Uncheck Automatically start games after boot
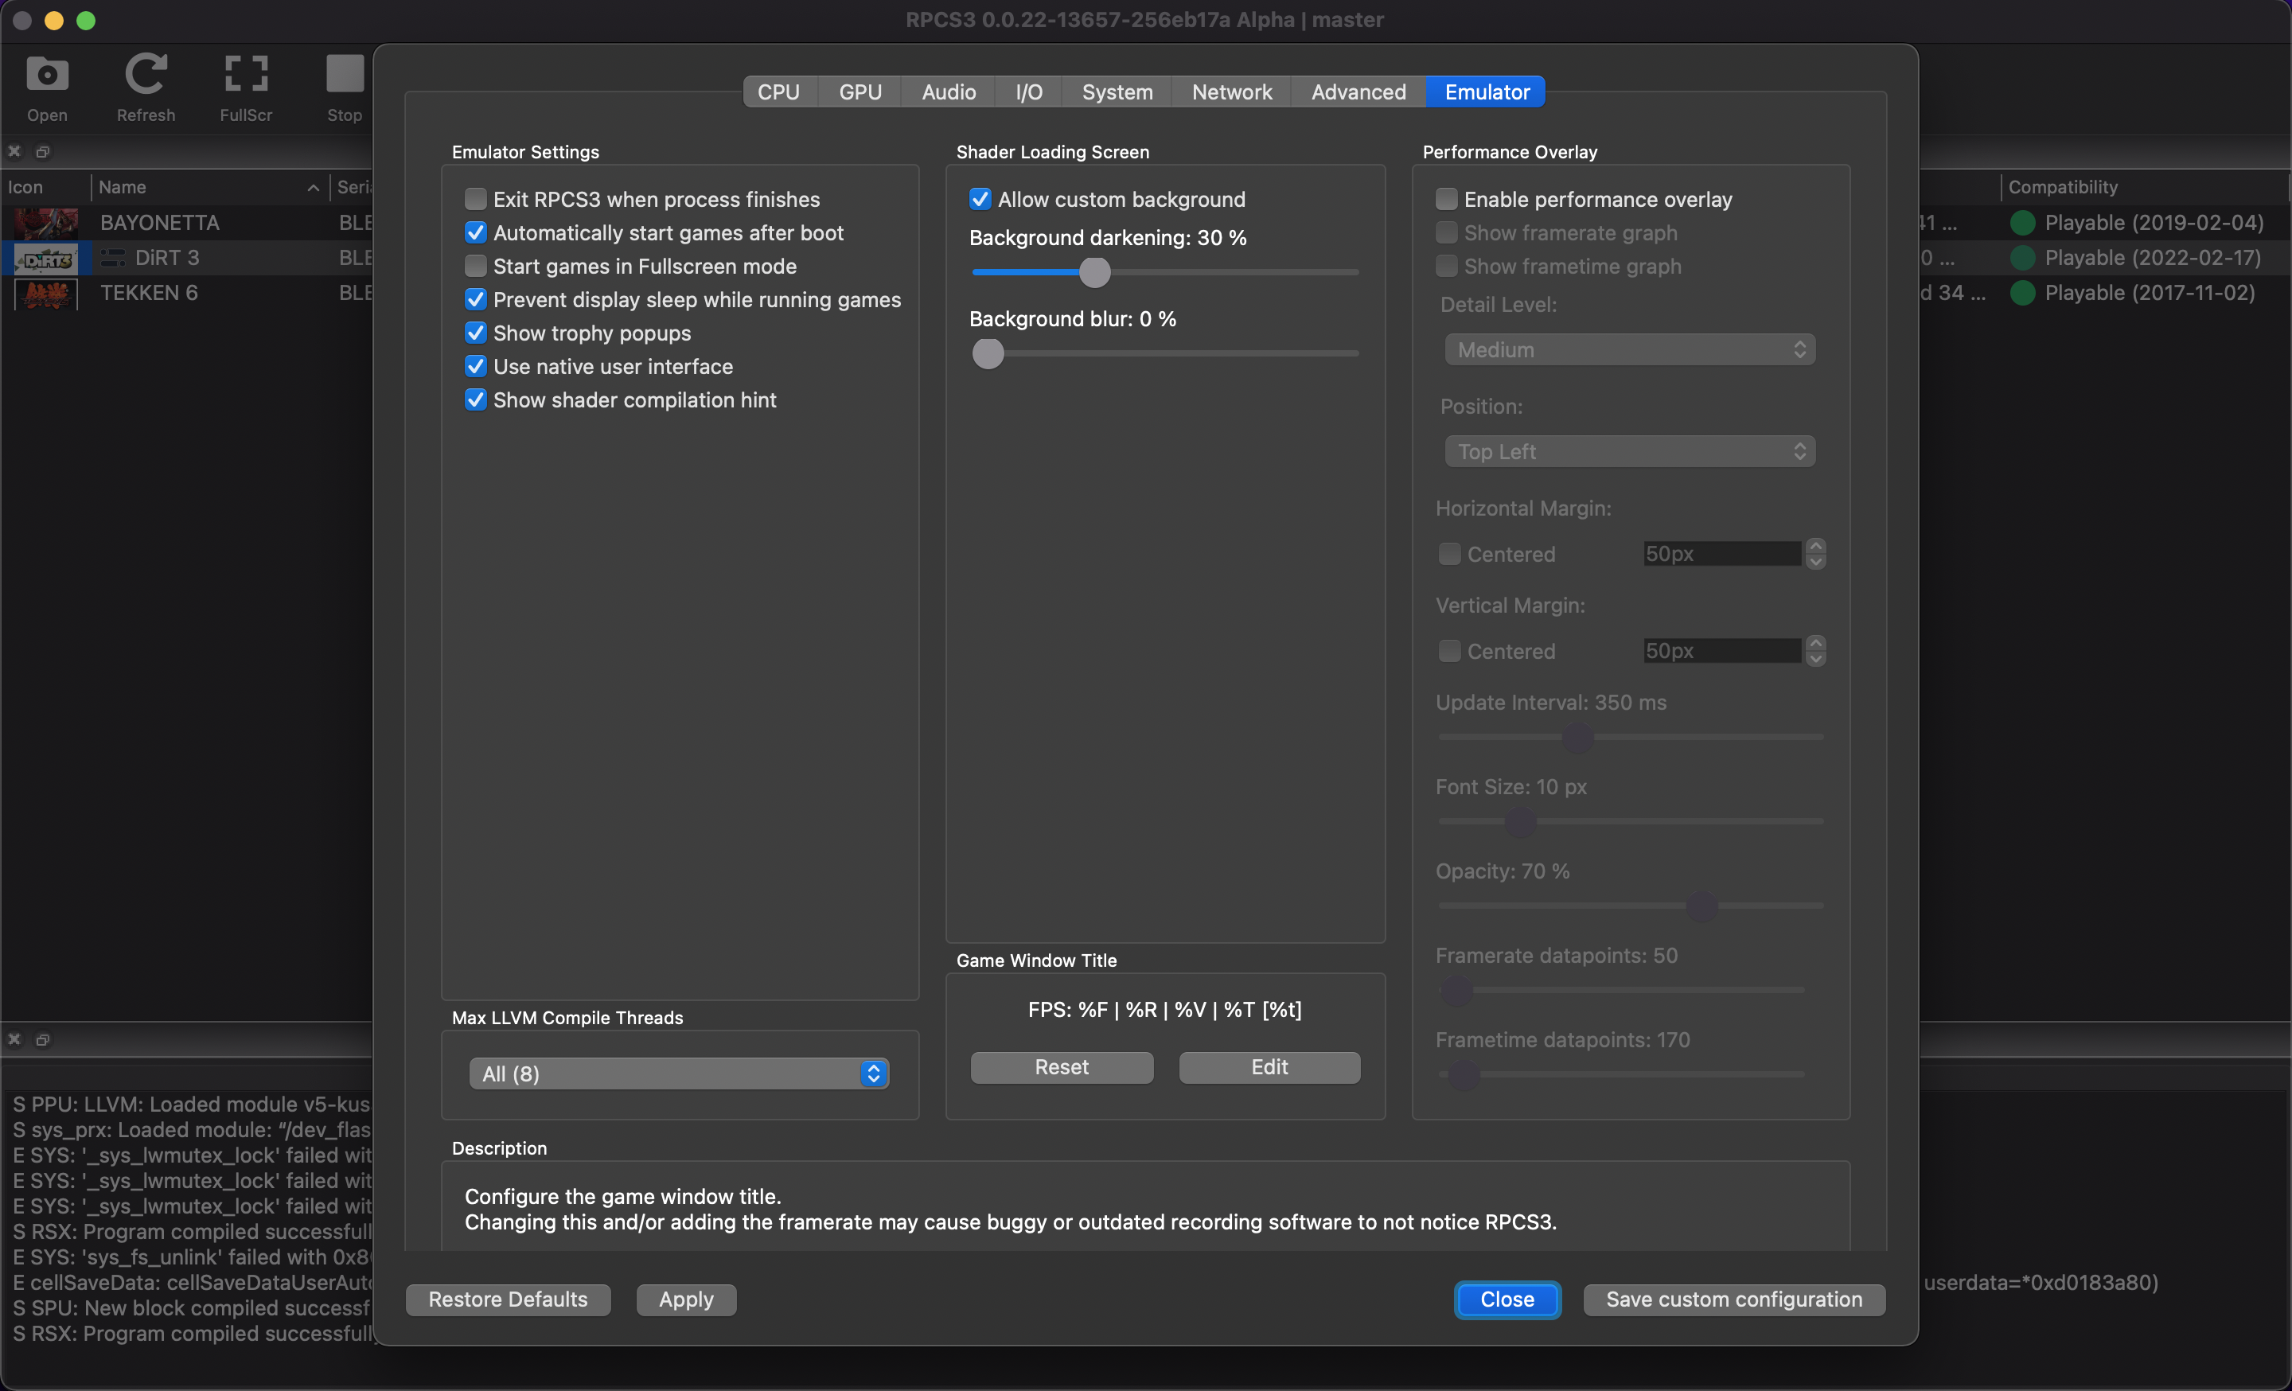 pyautogui.click(x=475, y=232)
